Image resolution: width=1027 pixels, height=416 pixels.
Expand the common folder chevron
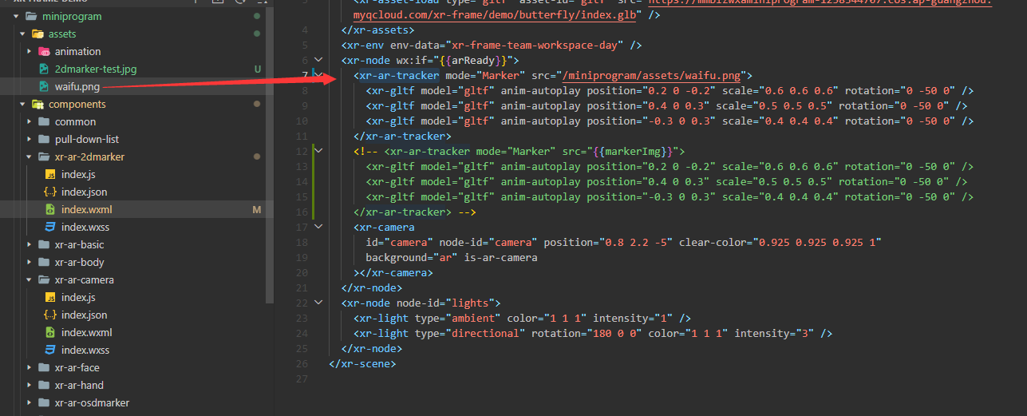[29, 121]
